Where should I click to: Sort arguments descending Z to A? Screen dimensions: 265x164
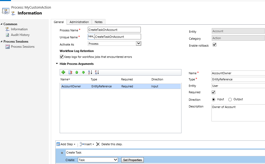tap(97, 72)
